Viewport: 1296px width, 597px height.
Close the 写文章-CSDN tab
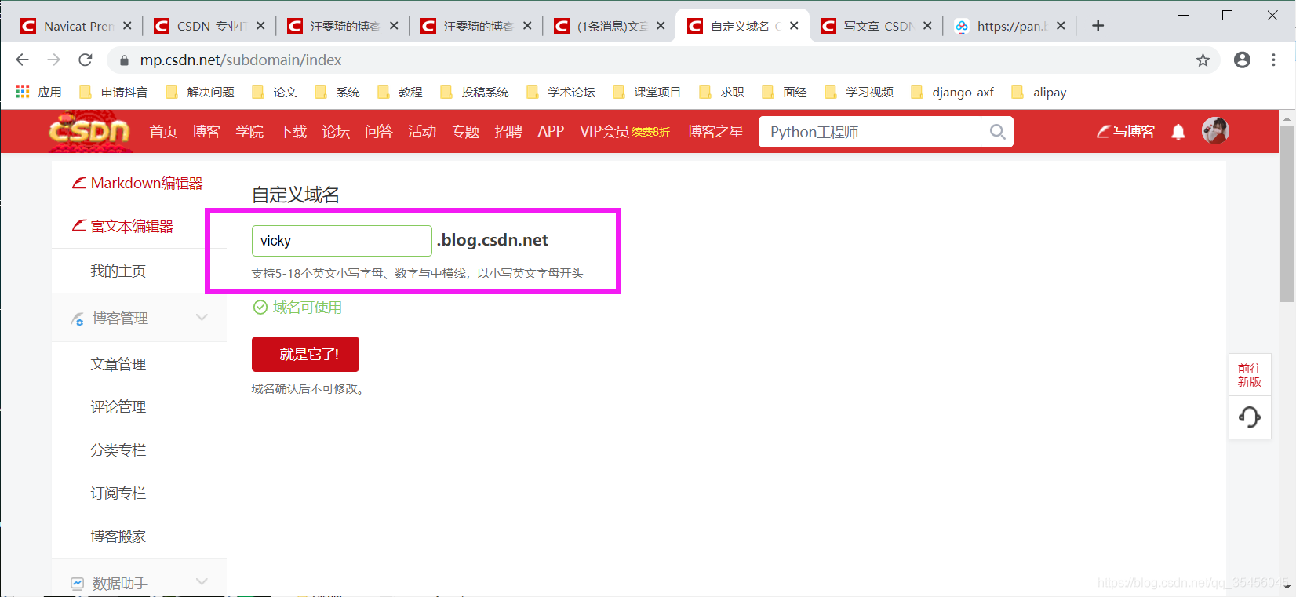coord(927,26)
